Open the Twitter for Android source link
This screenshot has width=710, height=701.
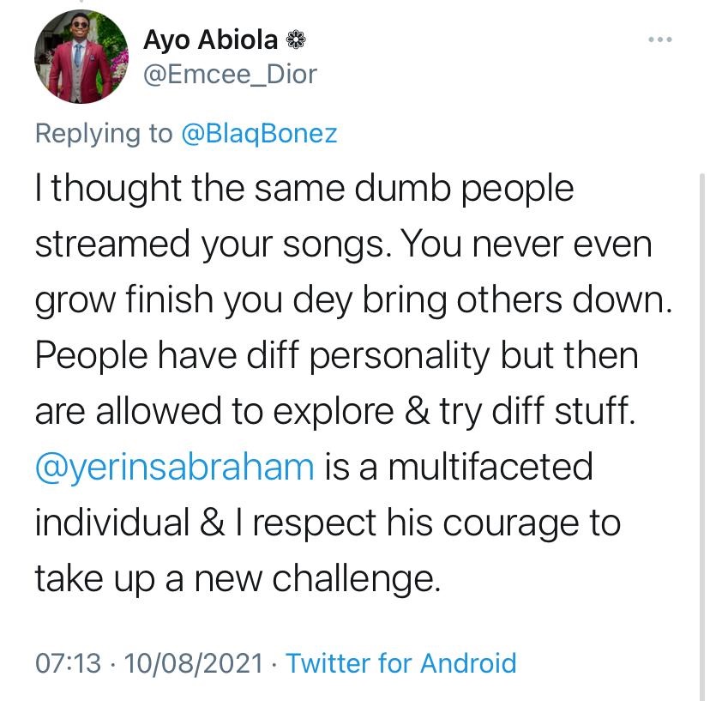coord(400,662)
